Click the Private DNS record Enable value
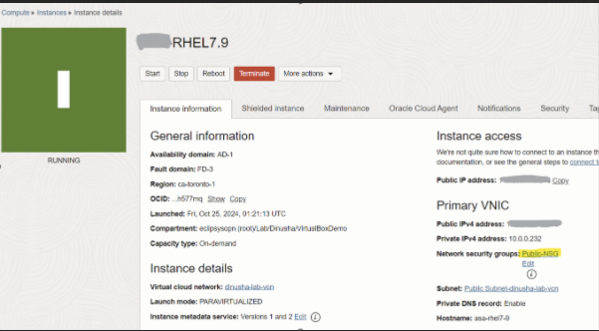The height and width of the screenshot is (331, 599). coord(515,304)
